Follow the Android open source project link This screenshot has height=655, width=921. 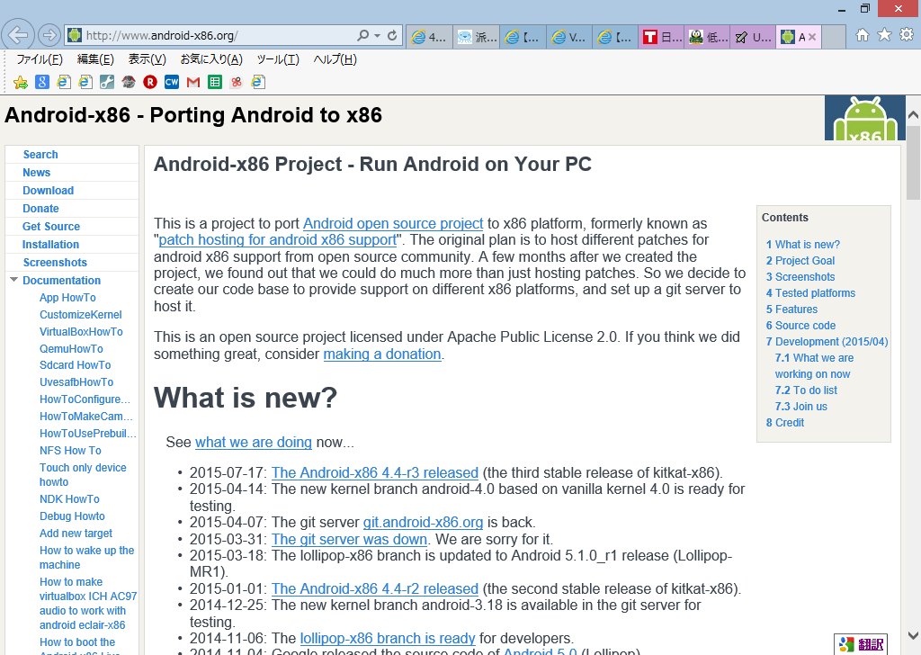pos(393,223)
